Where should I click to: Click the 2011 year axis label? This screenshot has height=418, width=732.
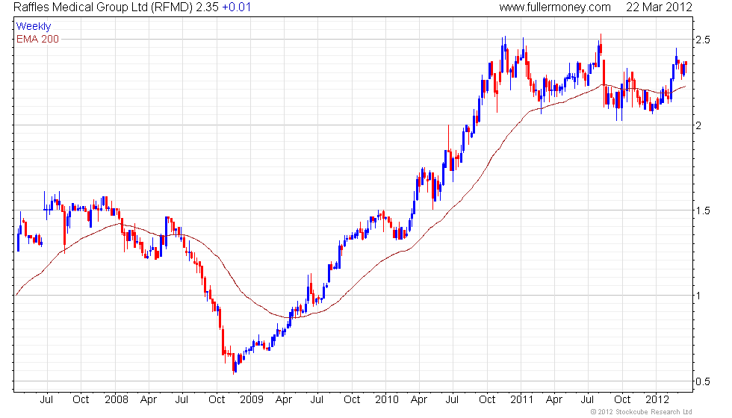pyautogui.click(x=521, y=399)
